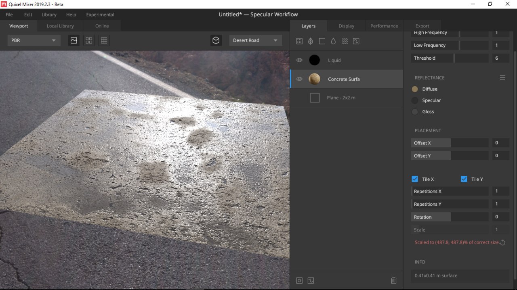Click the Offset X value field

click(x=500, y=143)
